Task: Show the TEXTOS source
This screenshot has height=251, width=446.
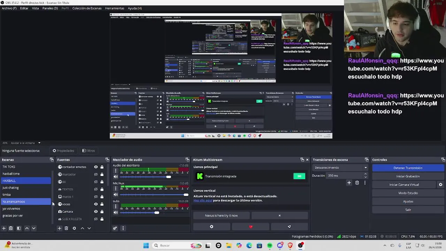Action: pyautogui.click(x=96, y=189)
